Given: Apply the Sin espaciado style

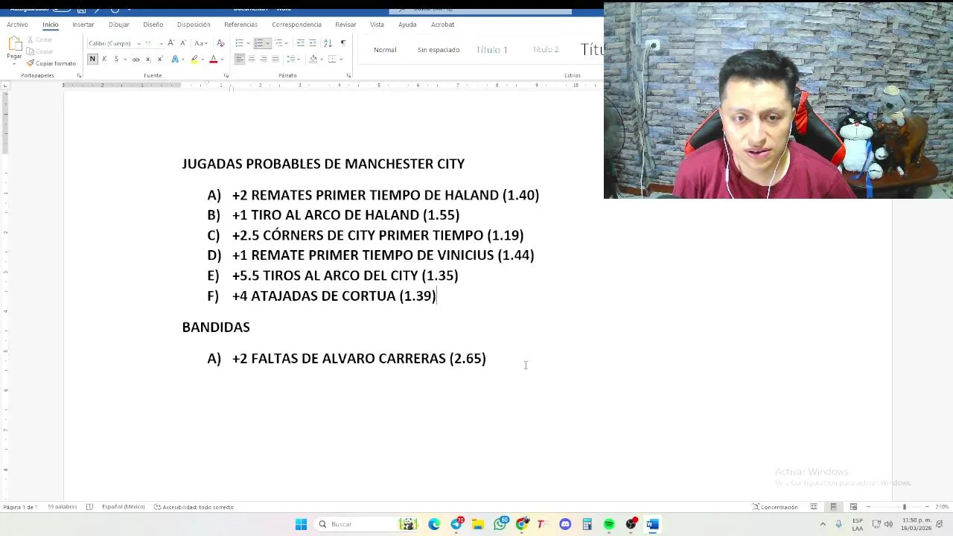Looking at the screenshot, I should click(x=439, y=50).
